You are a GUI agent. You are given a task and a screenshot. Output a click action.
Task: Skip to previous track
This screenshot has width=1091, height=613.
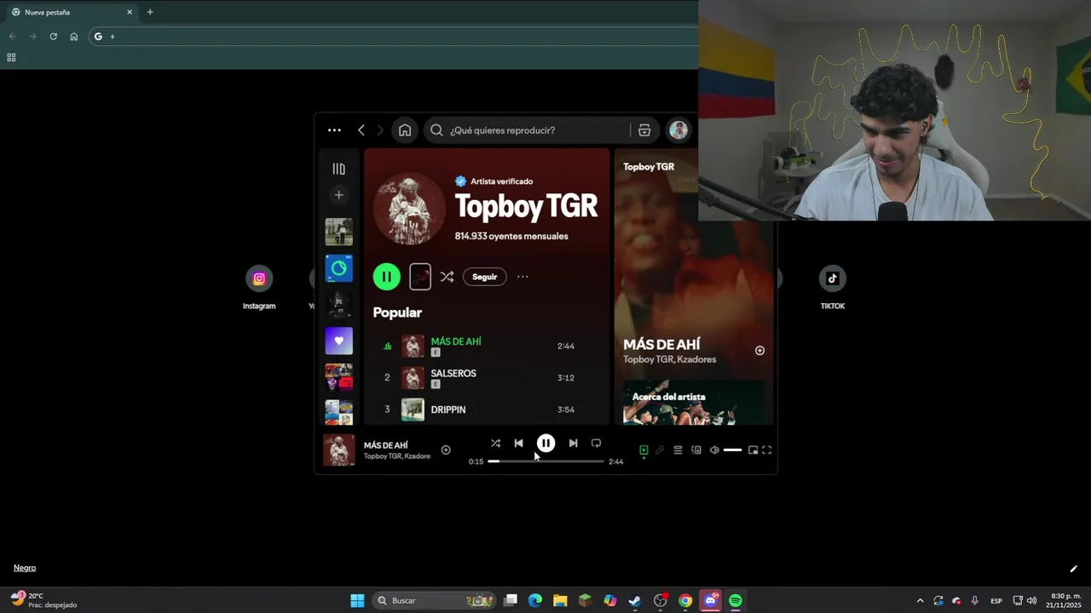[x=518, y=444]
